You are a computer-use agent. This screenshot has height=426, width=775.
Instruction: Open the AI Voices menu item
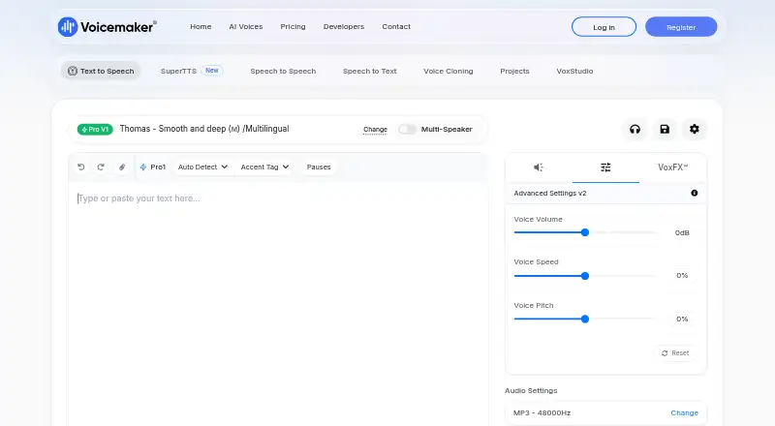tap(246, 27)
